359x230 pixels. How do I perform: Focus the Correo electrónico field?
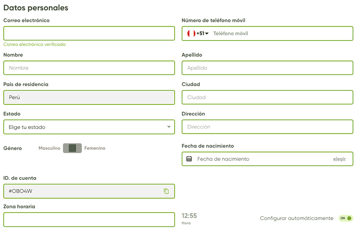click(x=89, y=34)
